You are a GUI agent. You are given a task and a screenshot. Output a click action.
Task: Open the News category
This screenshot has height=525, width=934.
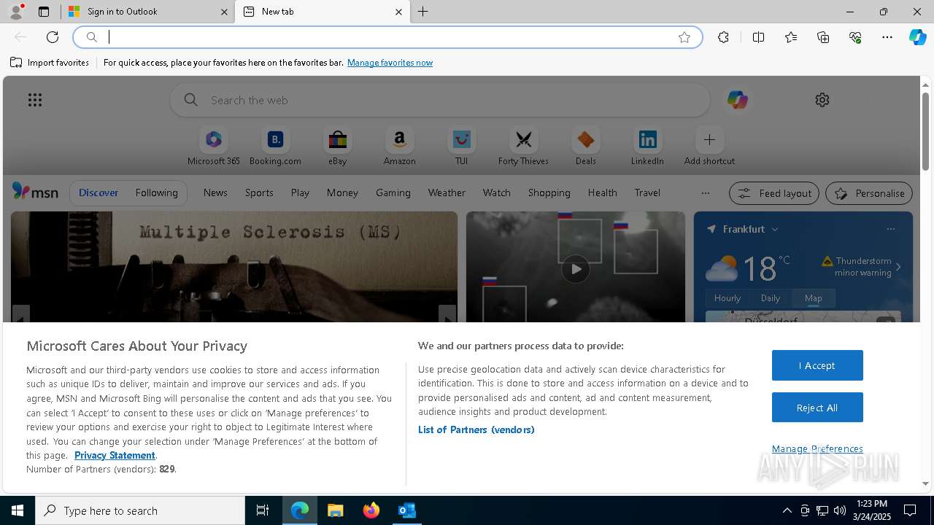pyautogui.click(x=215, y=192)
